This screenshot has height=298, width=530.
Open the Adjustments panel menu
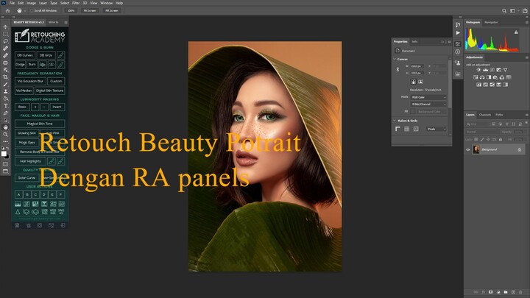click(526, 57)
